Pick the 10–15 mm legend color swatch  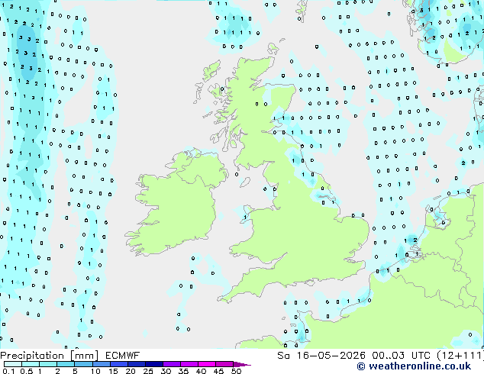(x=101, y=364)
